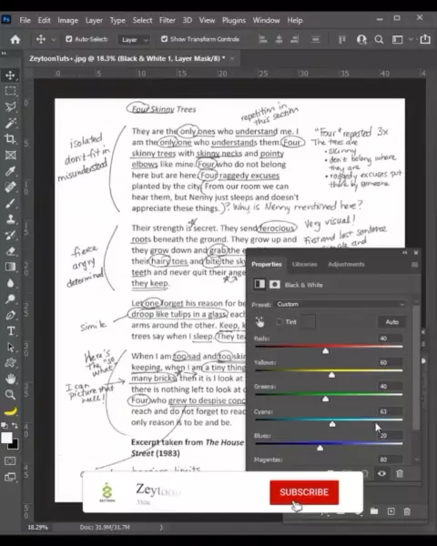Open the workspace switcher dropdown arrow
Screen dimensions: 437x546
pos(412,39)
